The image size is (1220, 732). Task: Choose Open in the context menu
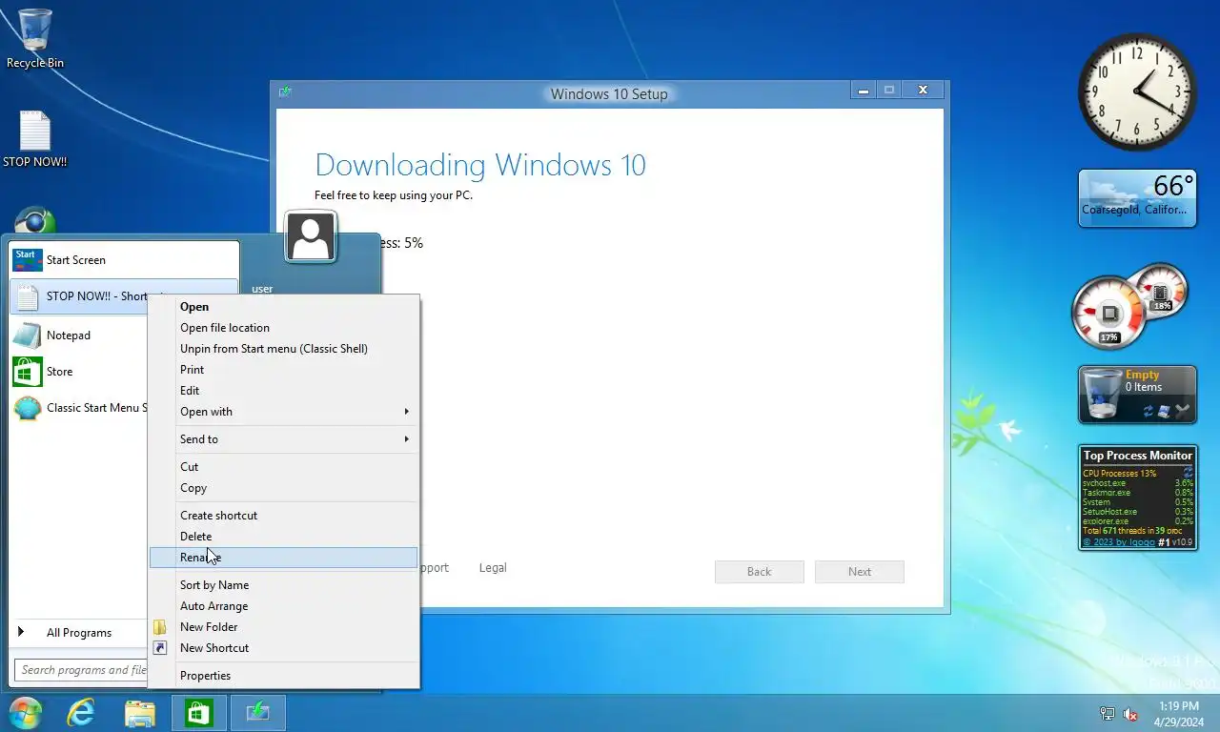[284, 307]
